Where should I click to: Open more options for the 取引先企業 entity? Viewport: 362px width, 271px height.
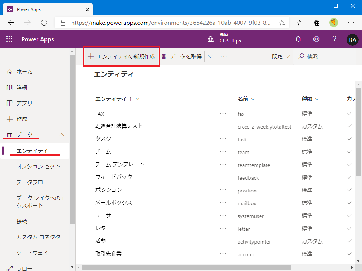[x=223, y=254]
